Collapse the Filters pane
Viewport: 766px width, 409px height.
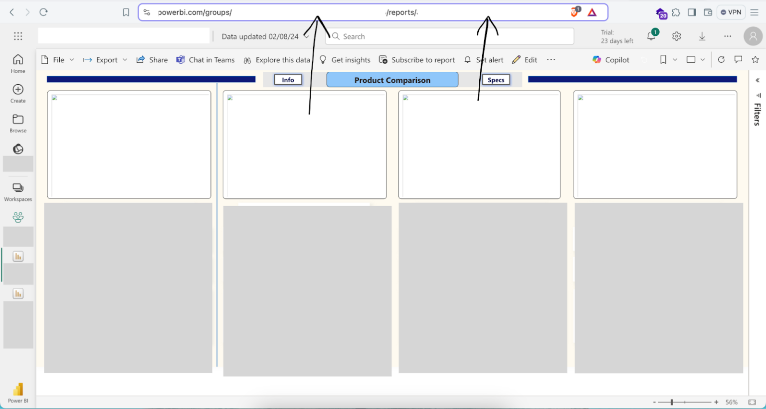757,80
